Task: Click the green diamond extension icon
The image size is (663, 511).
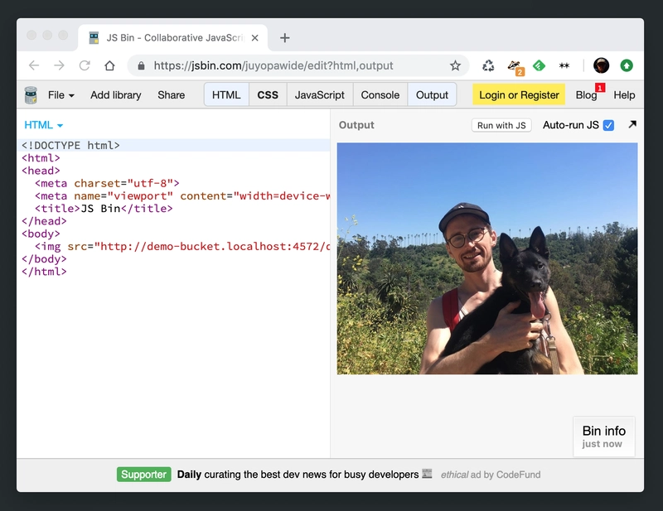Action: click(x=539, y=65)
